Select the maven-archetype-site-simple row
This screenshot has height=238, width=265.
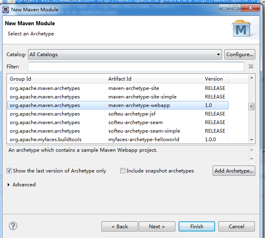click(x=118, y=97)
